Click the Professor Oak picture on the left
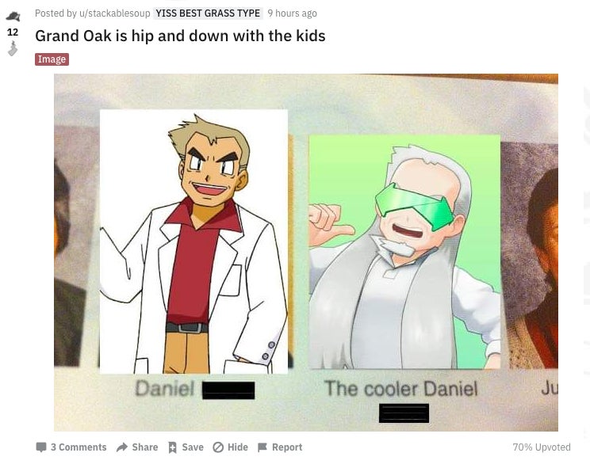 click(193, 242)
